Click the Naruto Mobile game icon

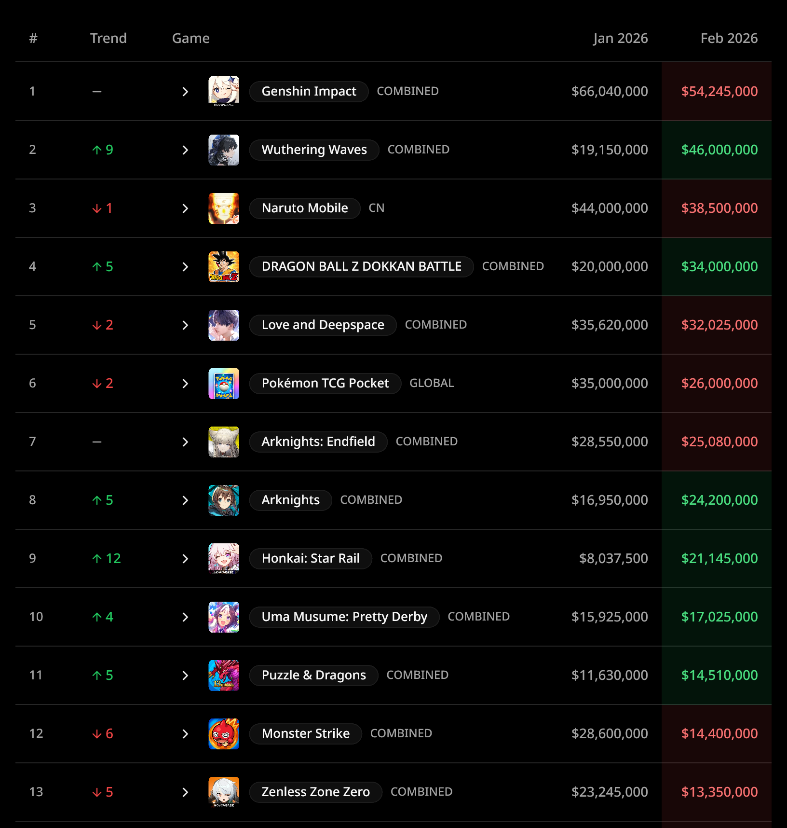(224, 208)
